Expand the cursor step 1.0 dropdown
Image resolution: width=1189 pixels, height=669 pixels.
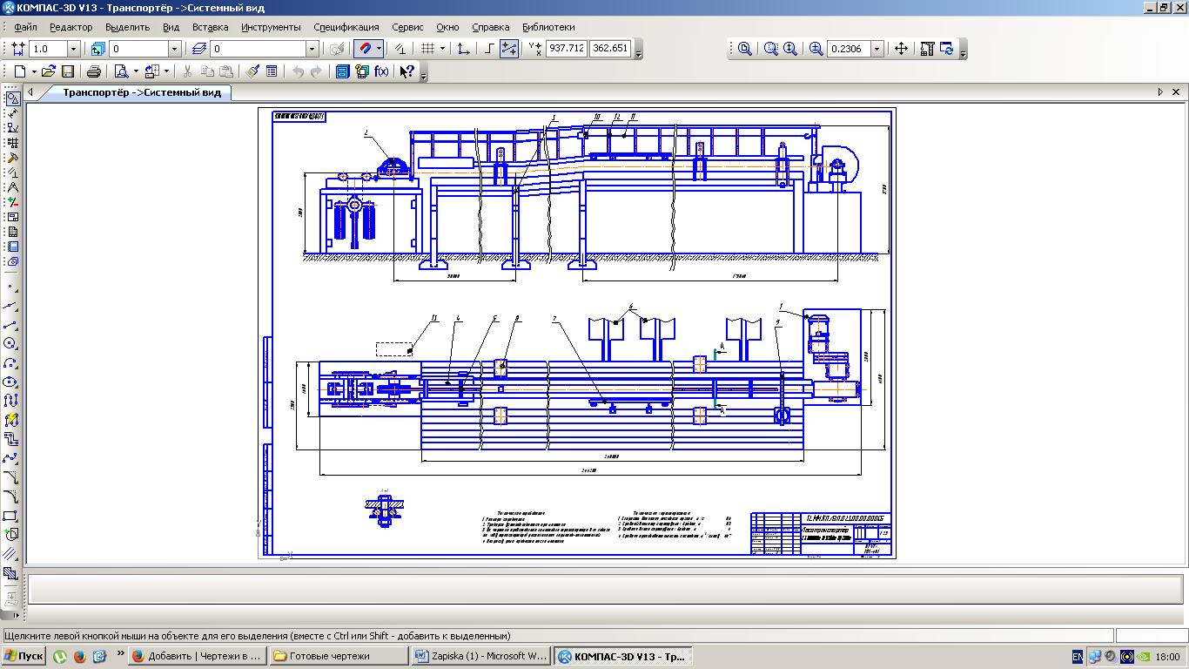73,49
